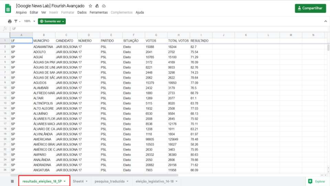Click the Compartilhar button
330x186 pixels.
coord(310,8)
